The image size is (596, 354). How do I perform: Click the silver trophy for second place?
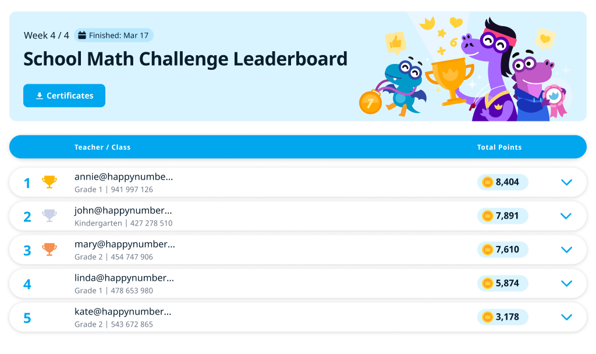pos(49,216)
